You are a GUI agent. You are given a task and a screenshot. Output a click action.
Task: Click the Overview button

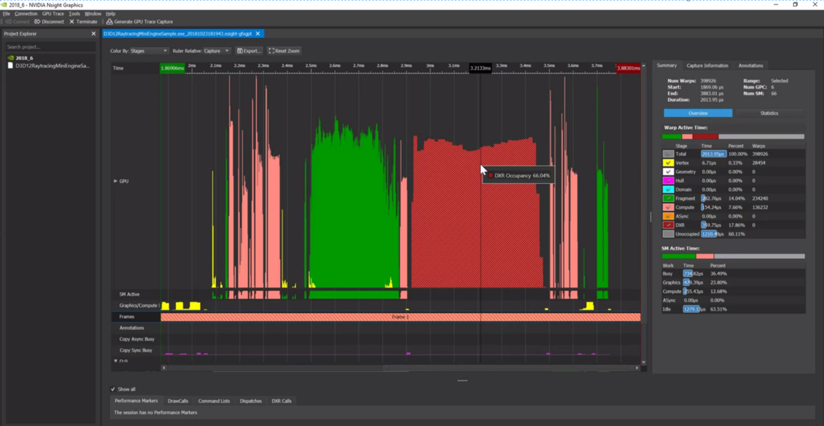[x=698, y=113]
